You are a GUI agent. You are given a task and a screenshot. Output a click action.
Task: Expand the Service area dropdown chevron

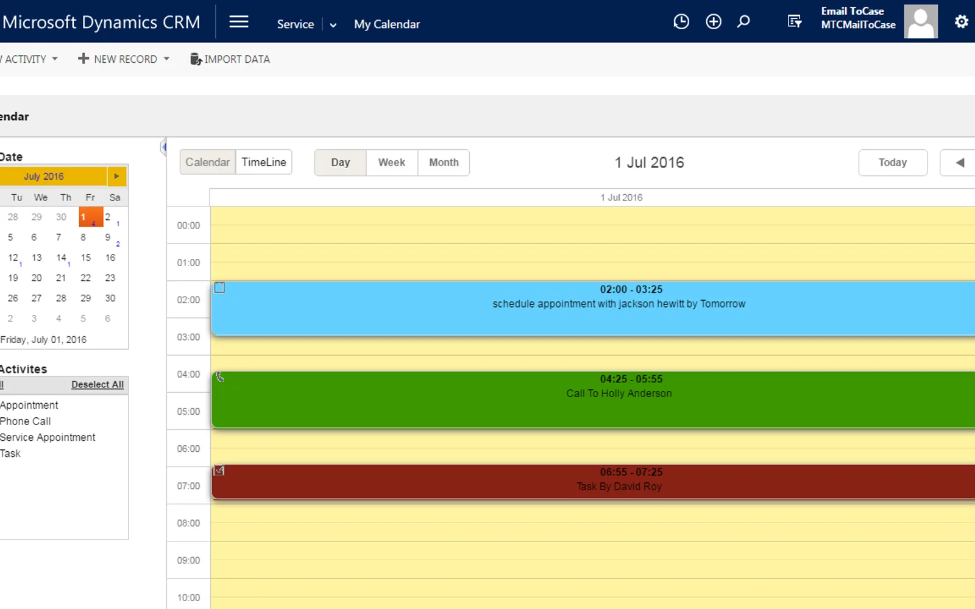pos(333,25)
